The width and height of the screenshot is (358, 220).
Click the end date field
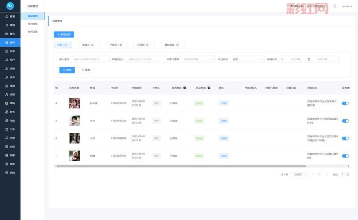[x=322, y=59]
